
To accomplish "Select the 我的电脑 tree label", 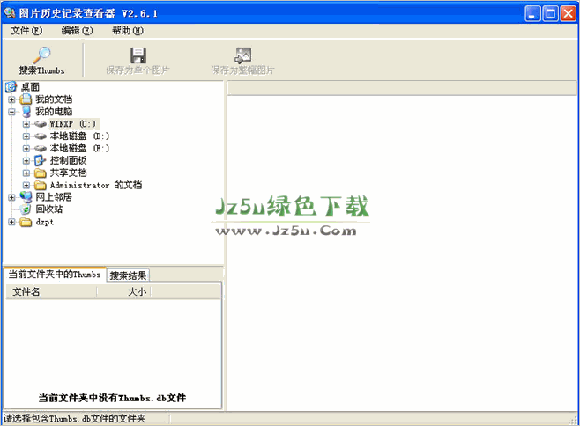I will point(54,112).
